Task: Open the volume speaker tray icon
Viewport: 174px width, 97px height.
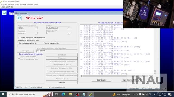Action: [150, 94]
